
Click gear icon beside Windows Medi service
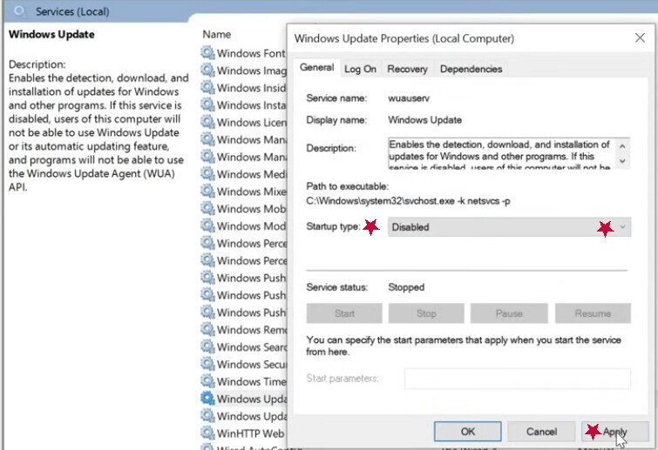207,173
